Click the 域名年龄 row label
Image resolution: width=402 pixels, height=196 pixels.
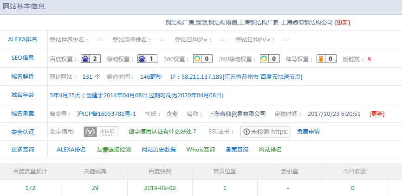[23, 95]
